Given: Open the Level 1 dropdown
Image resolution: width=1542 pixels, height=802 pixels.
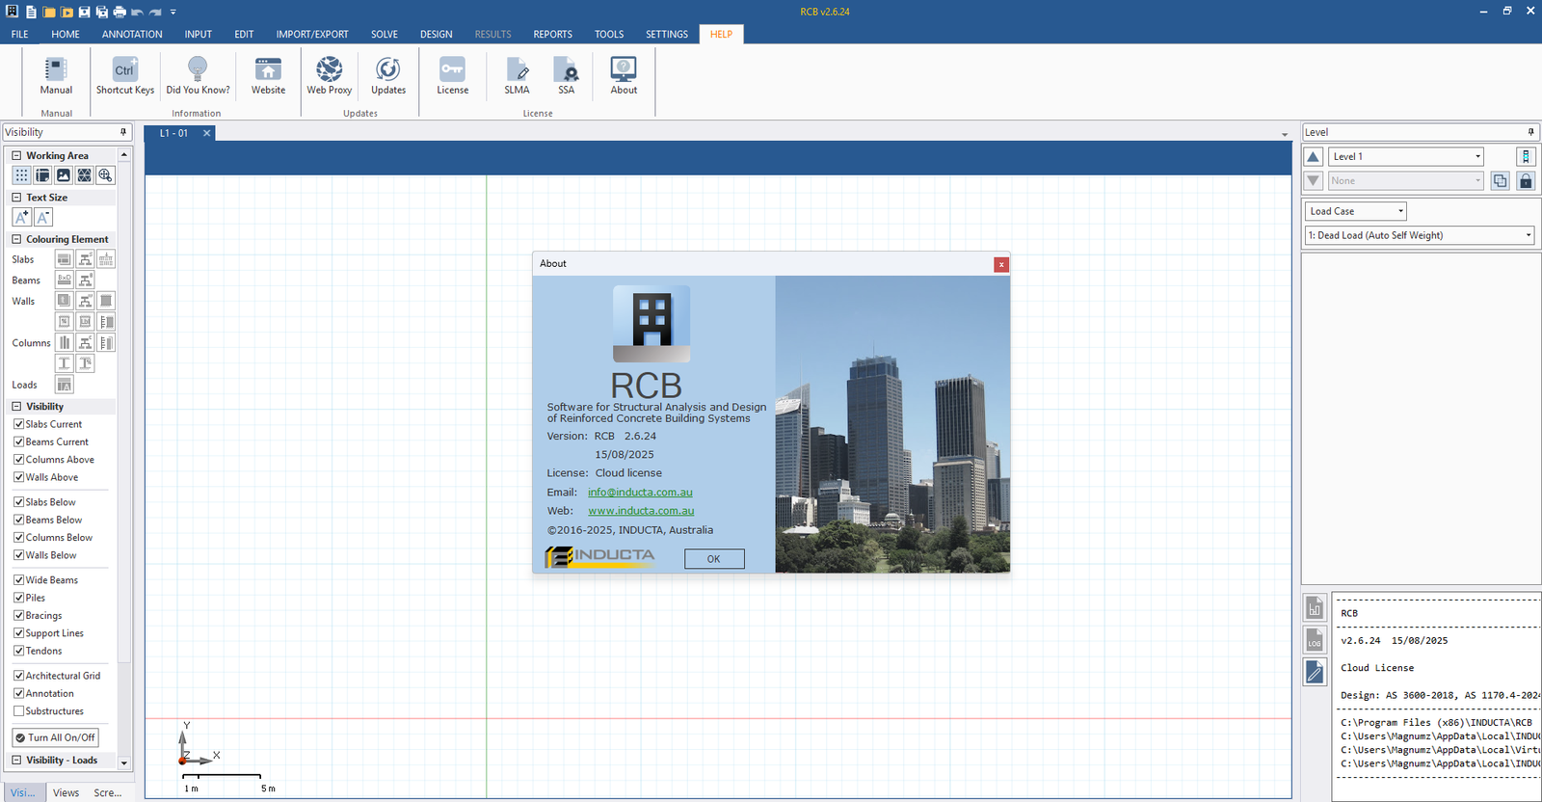Looking at the screenshot, I should (1406, 156).
